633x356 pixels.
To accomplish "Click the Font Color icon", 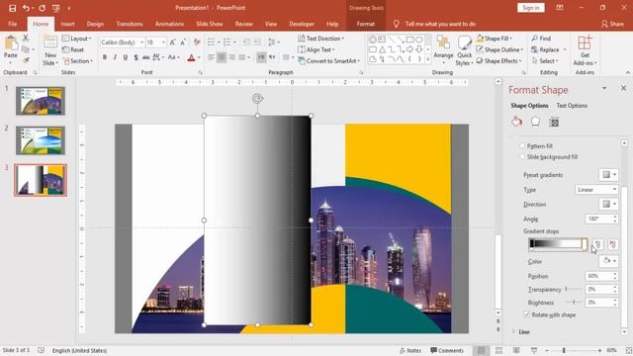I will pos(191,57).
